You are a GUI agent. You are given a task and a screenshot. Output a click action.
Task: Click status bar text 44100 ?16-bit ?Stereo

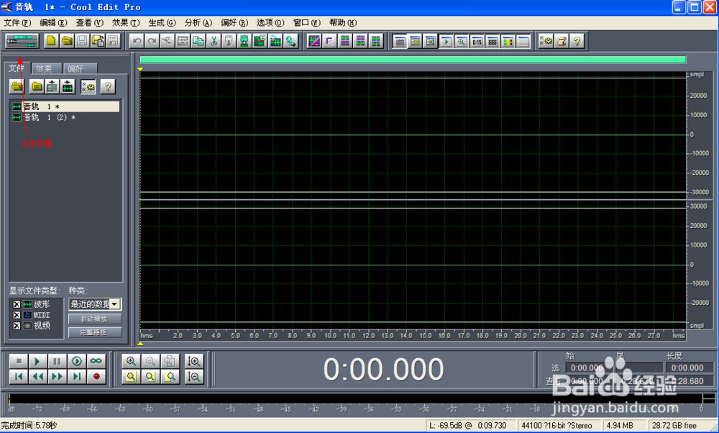[x=557, y=425]
